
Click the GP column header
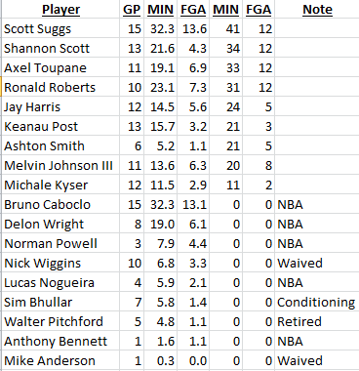click(132, 10)
